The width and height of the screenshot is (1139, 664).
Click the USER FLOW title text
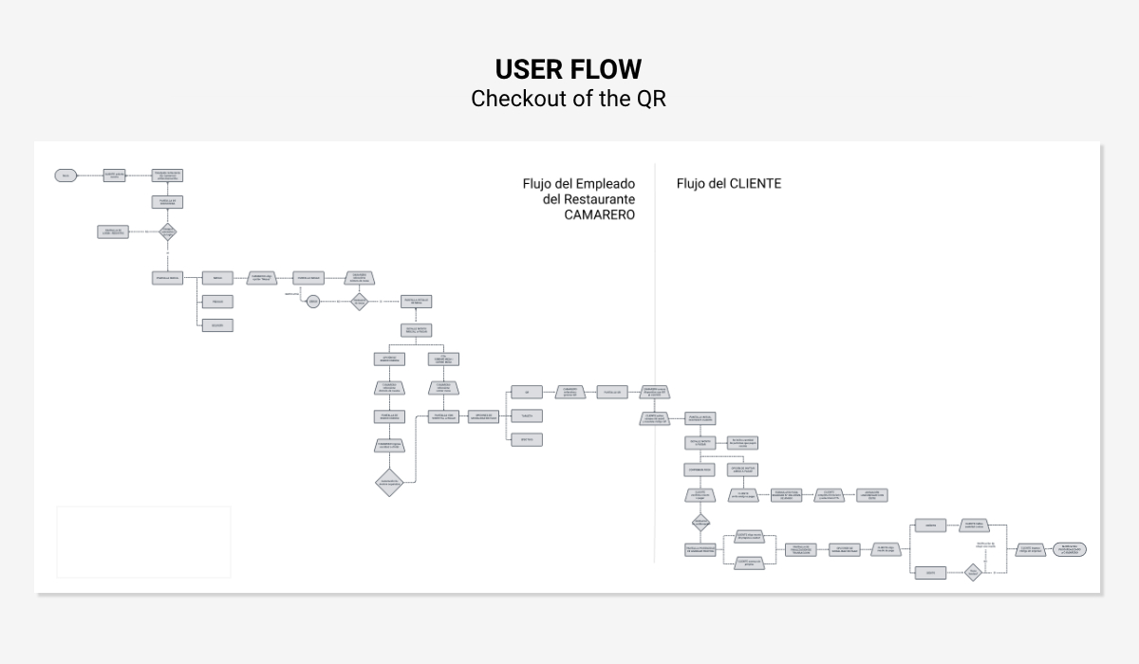click(x=569, y=69)
